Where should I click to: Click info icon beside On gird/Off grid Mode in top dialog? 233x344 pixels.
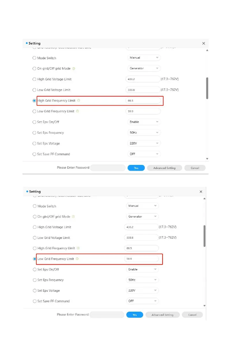point(74,69)
